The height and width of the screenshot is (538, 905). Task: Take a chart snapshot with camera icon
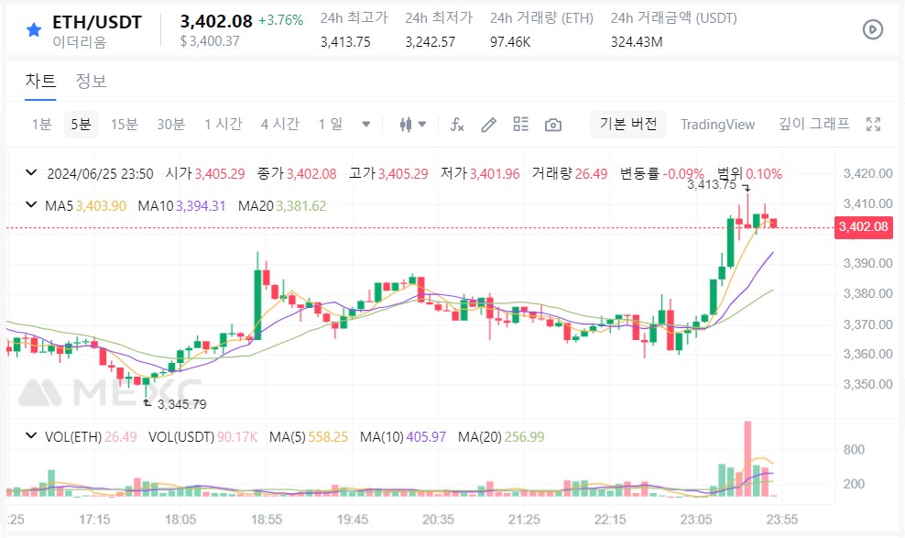pyautogui.click(x=553, y=125)
